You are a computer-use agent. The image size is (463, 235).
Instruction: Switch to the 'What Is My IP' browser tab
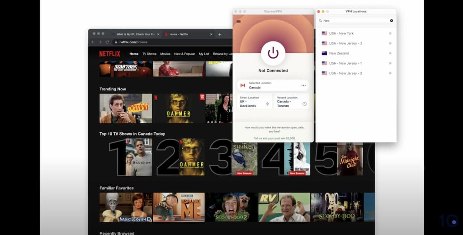[136, 34]
